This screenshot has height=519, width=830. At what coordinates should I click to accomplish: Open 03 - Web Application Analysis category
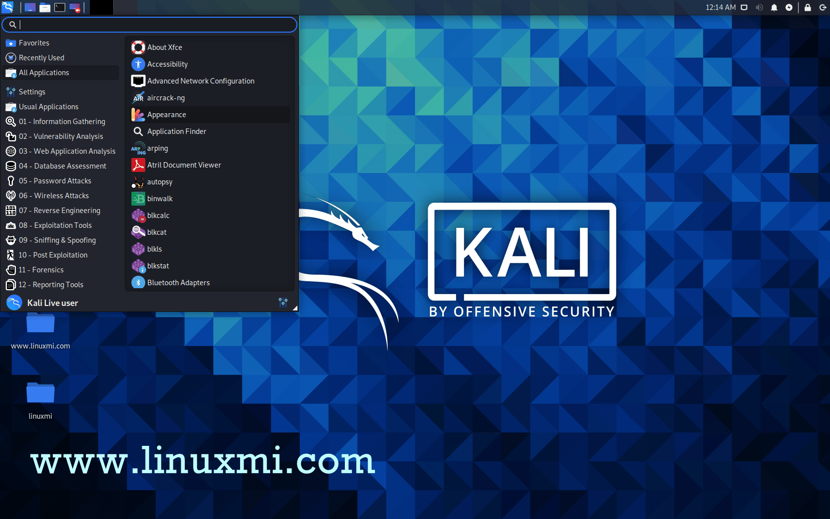click(61, 151)
